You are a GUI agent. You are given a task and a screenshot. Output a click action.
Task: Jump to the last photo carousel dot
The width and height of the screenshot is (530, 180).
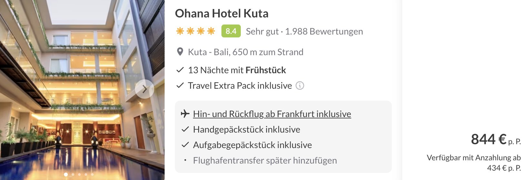92,175
